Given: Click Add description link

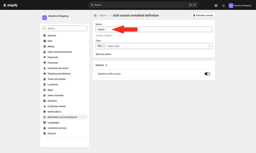Looking at the screenshot, I should (103, 54).
